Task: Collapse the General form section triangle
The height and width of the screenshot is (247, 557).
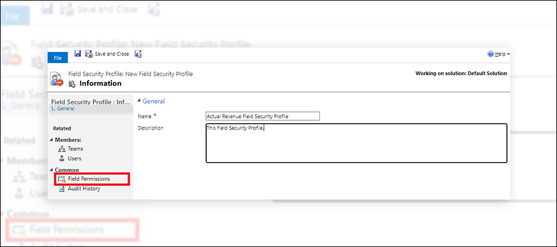Action: point(139,101)
